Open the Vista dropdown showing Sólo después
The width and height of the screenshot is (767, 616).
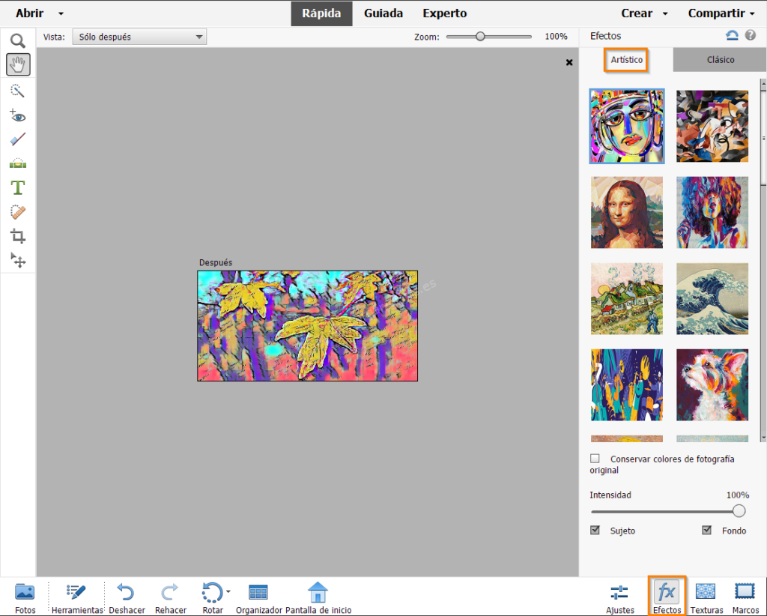[x=139, y=36]
